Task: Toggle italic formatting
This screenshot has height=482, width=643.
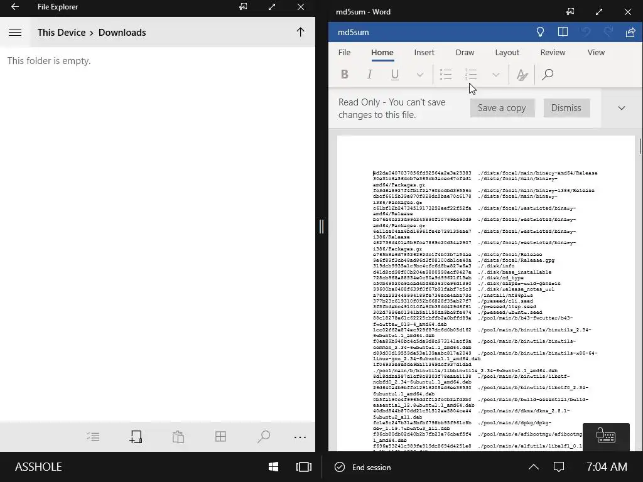Action: coord(369,75)
